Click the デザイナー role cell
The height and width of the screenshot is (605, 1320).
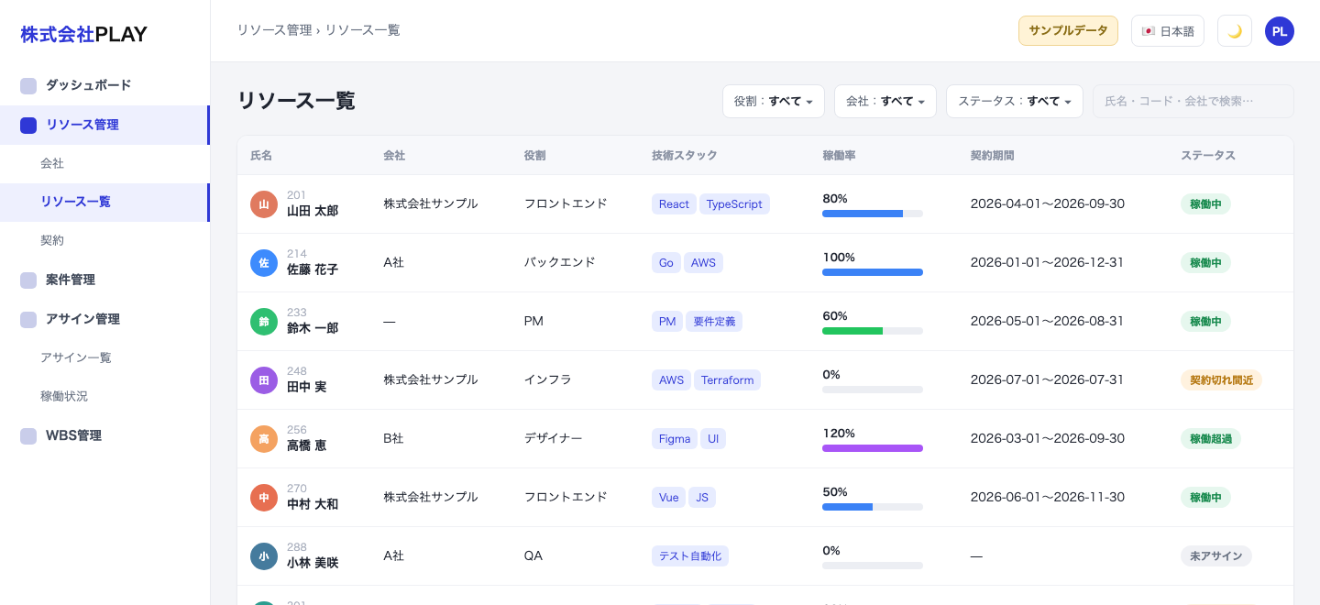[553, 439]
